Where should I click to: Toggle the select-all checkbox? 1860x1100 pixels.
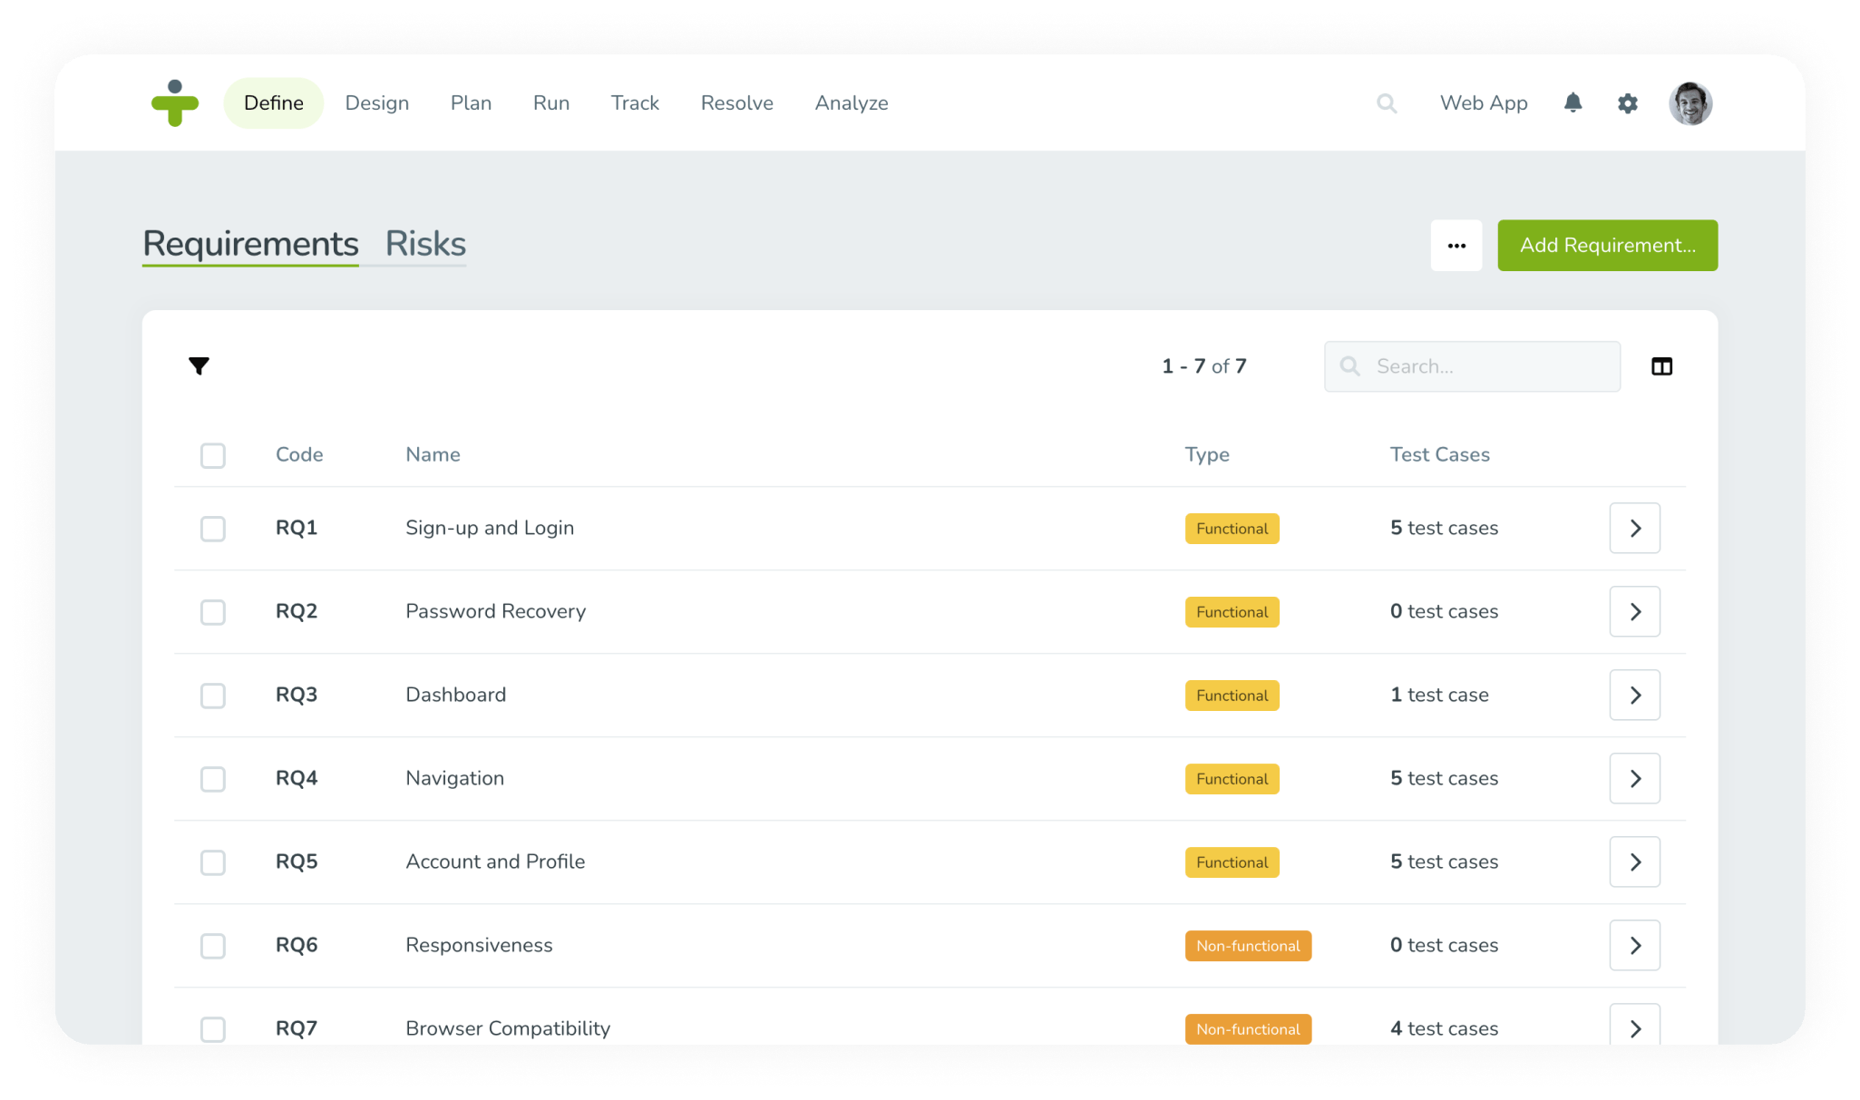point(213,454)
